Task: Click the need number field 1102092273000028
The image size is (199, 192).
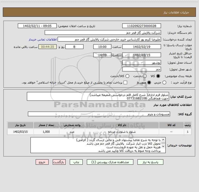Action: (x=142, y=26)
